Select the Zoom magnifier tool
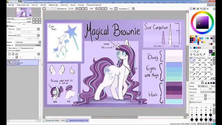 coord(194,55)
